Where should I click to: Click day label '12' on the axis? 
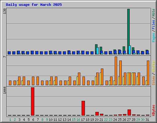(60, 120)
